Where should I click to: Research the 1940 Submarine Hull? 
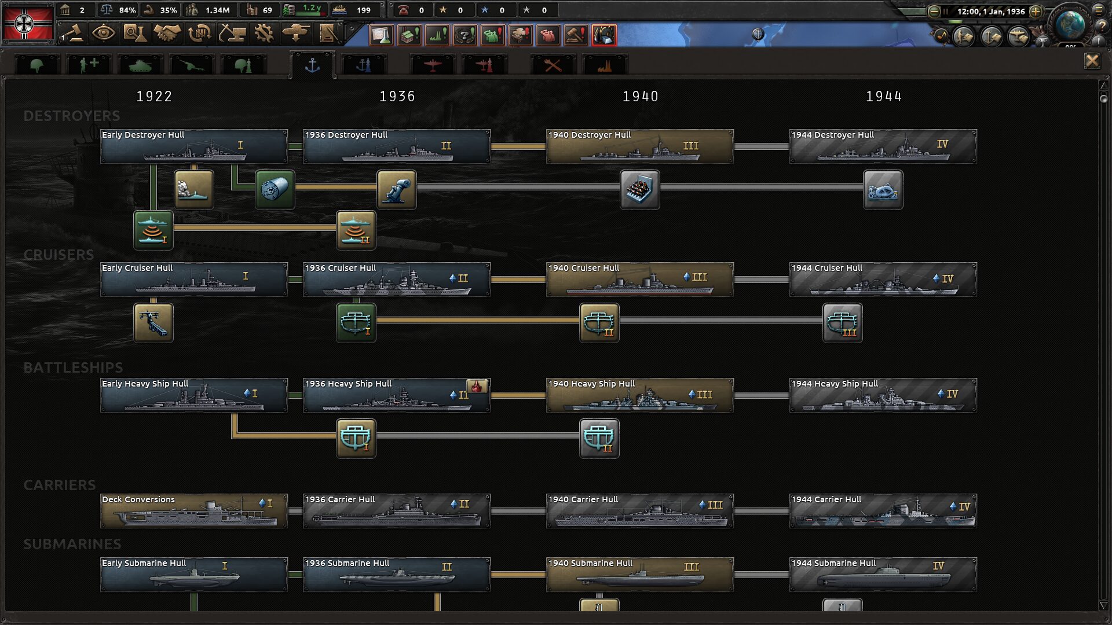point(640,574)
